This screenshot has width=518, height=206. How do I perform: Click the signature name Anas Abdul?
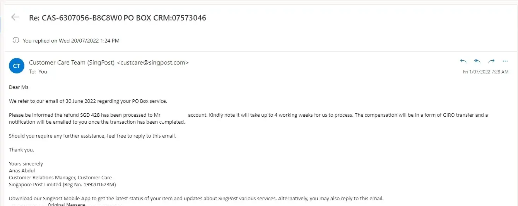22,170
